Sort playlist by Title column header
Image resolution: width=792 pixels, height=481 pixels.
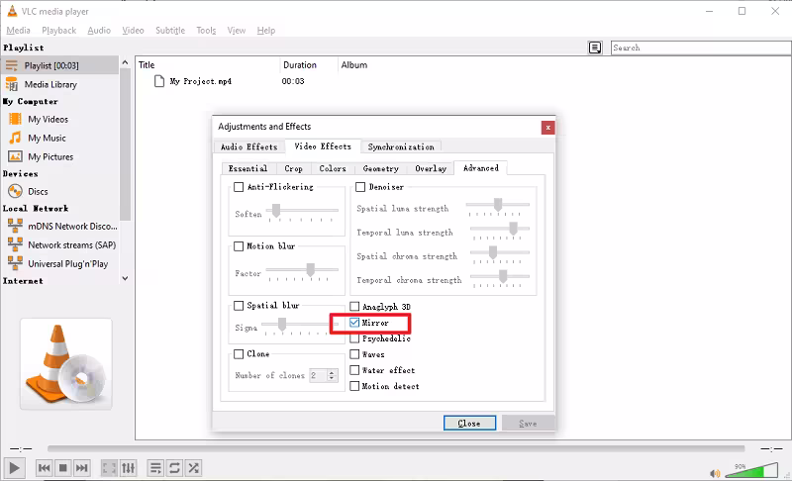point(207,65)
